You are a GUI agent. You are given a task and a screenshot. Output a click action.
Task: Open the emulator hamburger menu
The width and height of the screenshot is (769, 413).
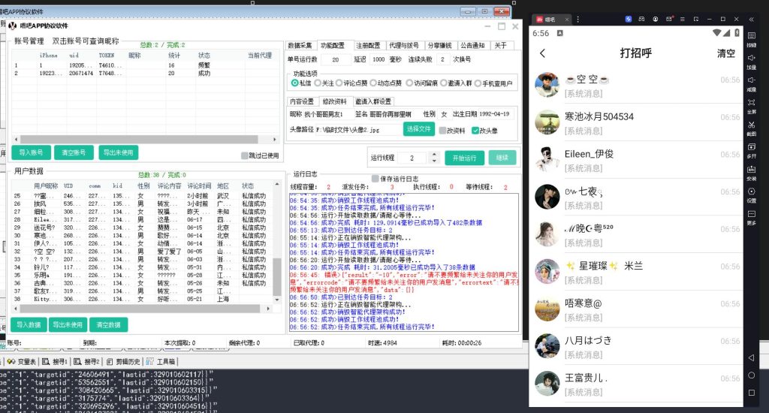click(x=682, y=19)
